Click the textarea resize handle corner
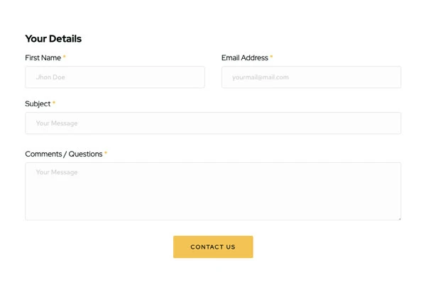This screenshot has width=426, height=299. (x=400, y=219)
